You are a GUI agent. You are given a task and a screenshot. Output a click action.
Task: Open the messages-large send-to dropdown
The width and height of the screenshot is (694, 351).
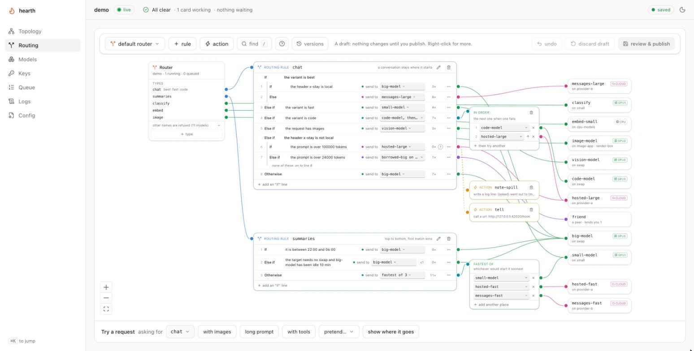(402, 97)
